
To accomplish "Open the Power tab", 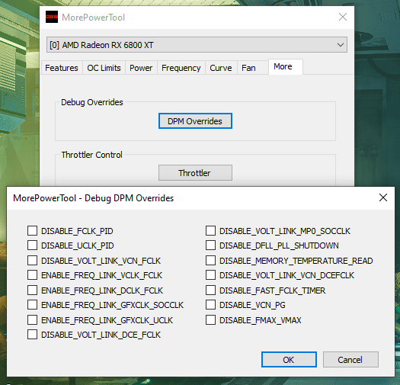I will point(141,68).
